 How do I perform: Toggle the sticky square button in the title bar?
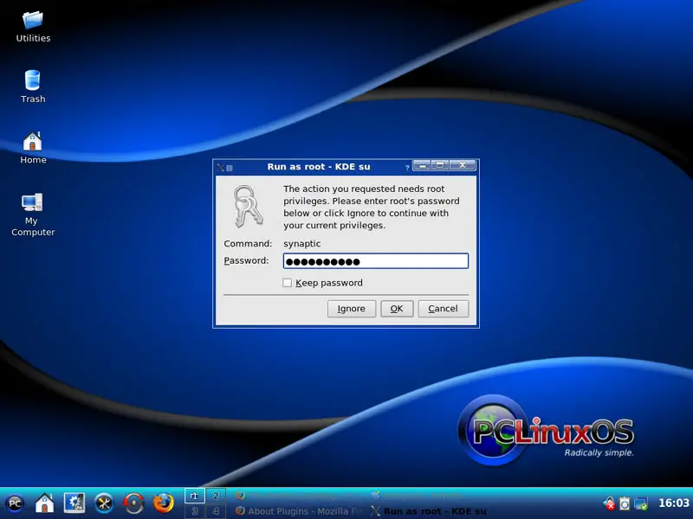click(x=230, y=168)
